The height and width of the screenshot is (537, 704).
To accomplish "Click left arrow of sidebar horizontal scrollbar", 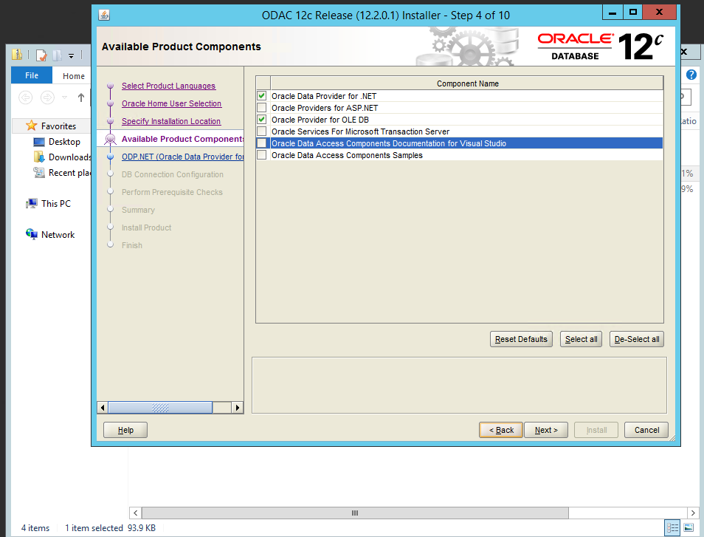I will 103,408.
